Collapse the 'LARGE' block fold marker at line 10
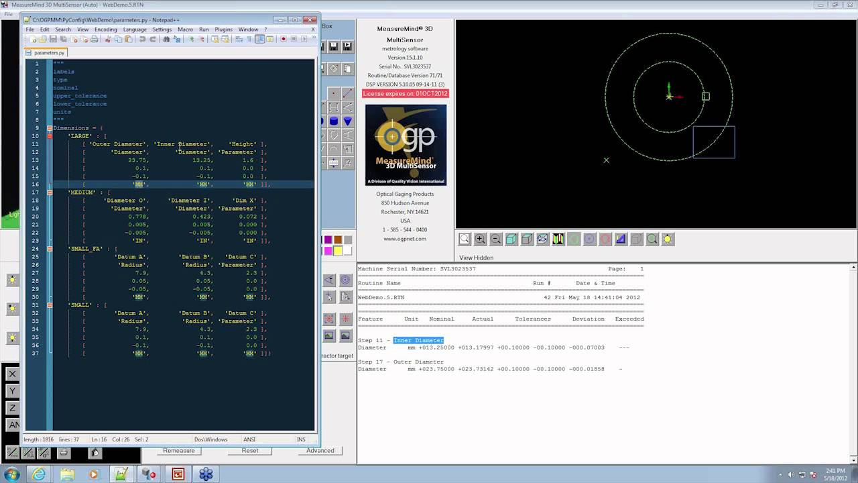This screenshot has width=858, height=483. (50, 136)
